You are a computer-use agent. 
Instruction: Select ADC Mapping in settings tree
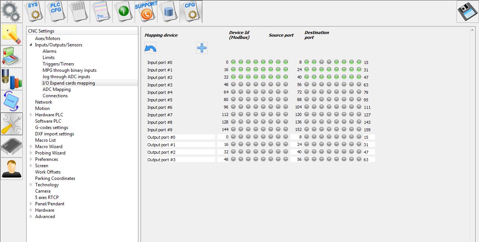(x=56, y=89)
